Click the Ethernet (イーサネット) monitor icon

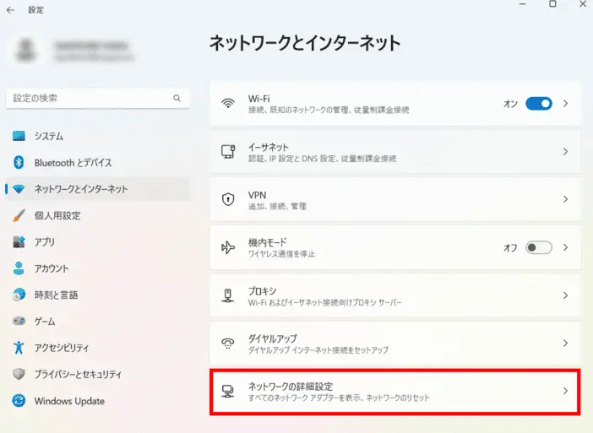227,152
